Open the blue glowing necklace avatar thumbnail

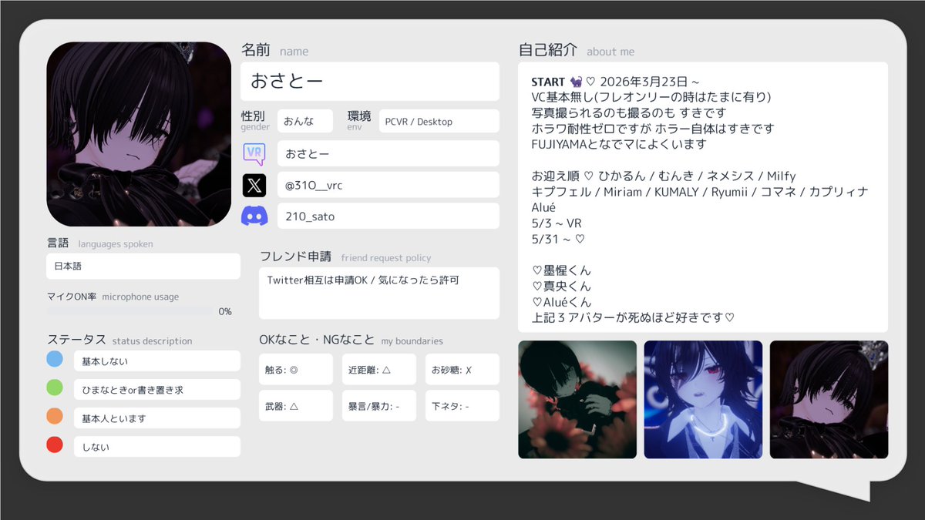point(703,400)
